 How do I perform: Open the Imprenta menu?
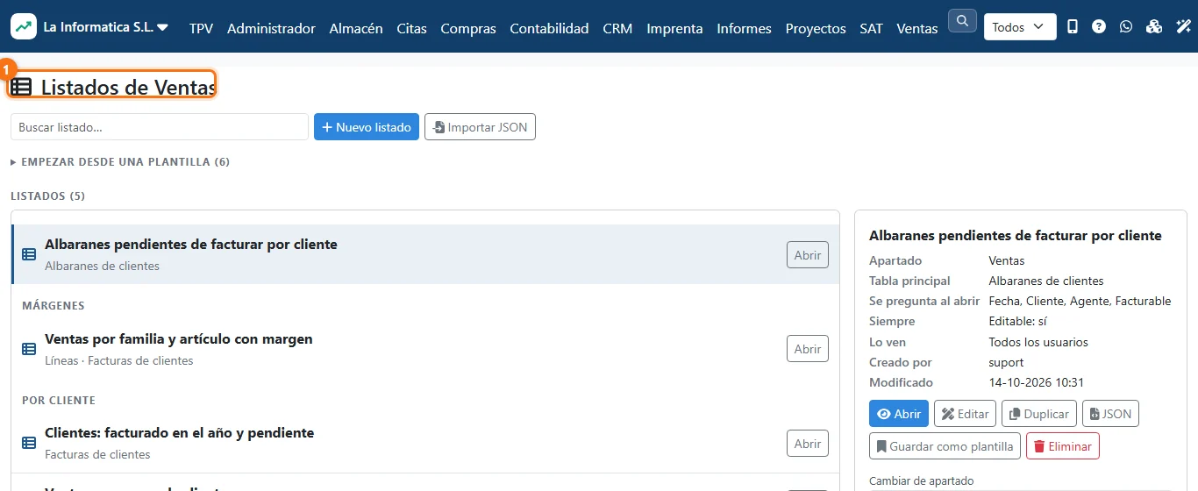674,28
